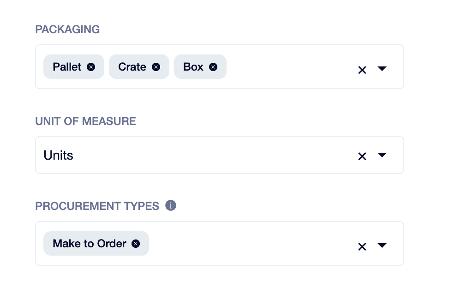The height and width of the screenshot is (287, 455).
Task: Expand the Procurement Types dropdown arrow
Action: 382,245
